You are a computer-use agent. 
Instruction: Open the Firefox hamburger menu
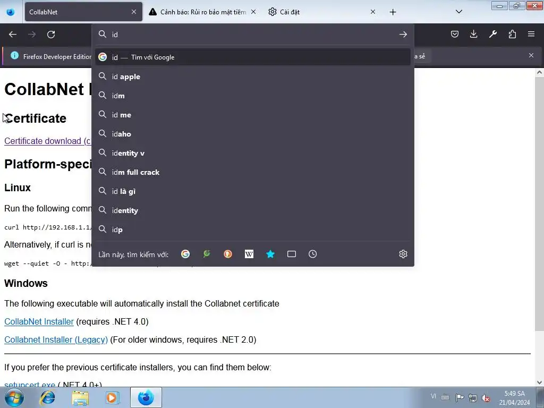531,34
